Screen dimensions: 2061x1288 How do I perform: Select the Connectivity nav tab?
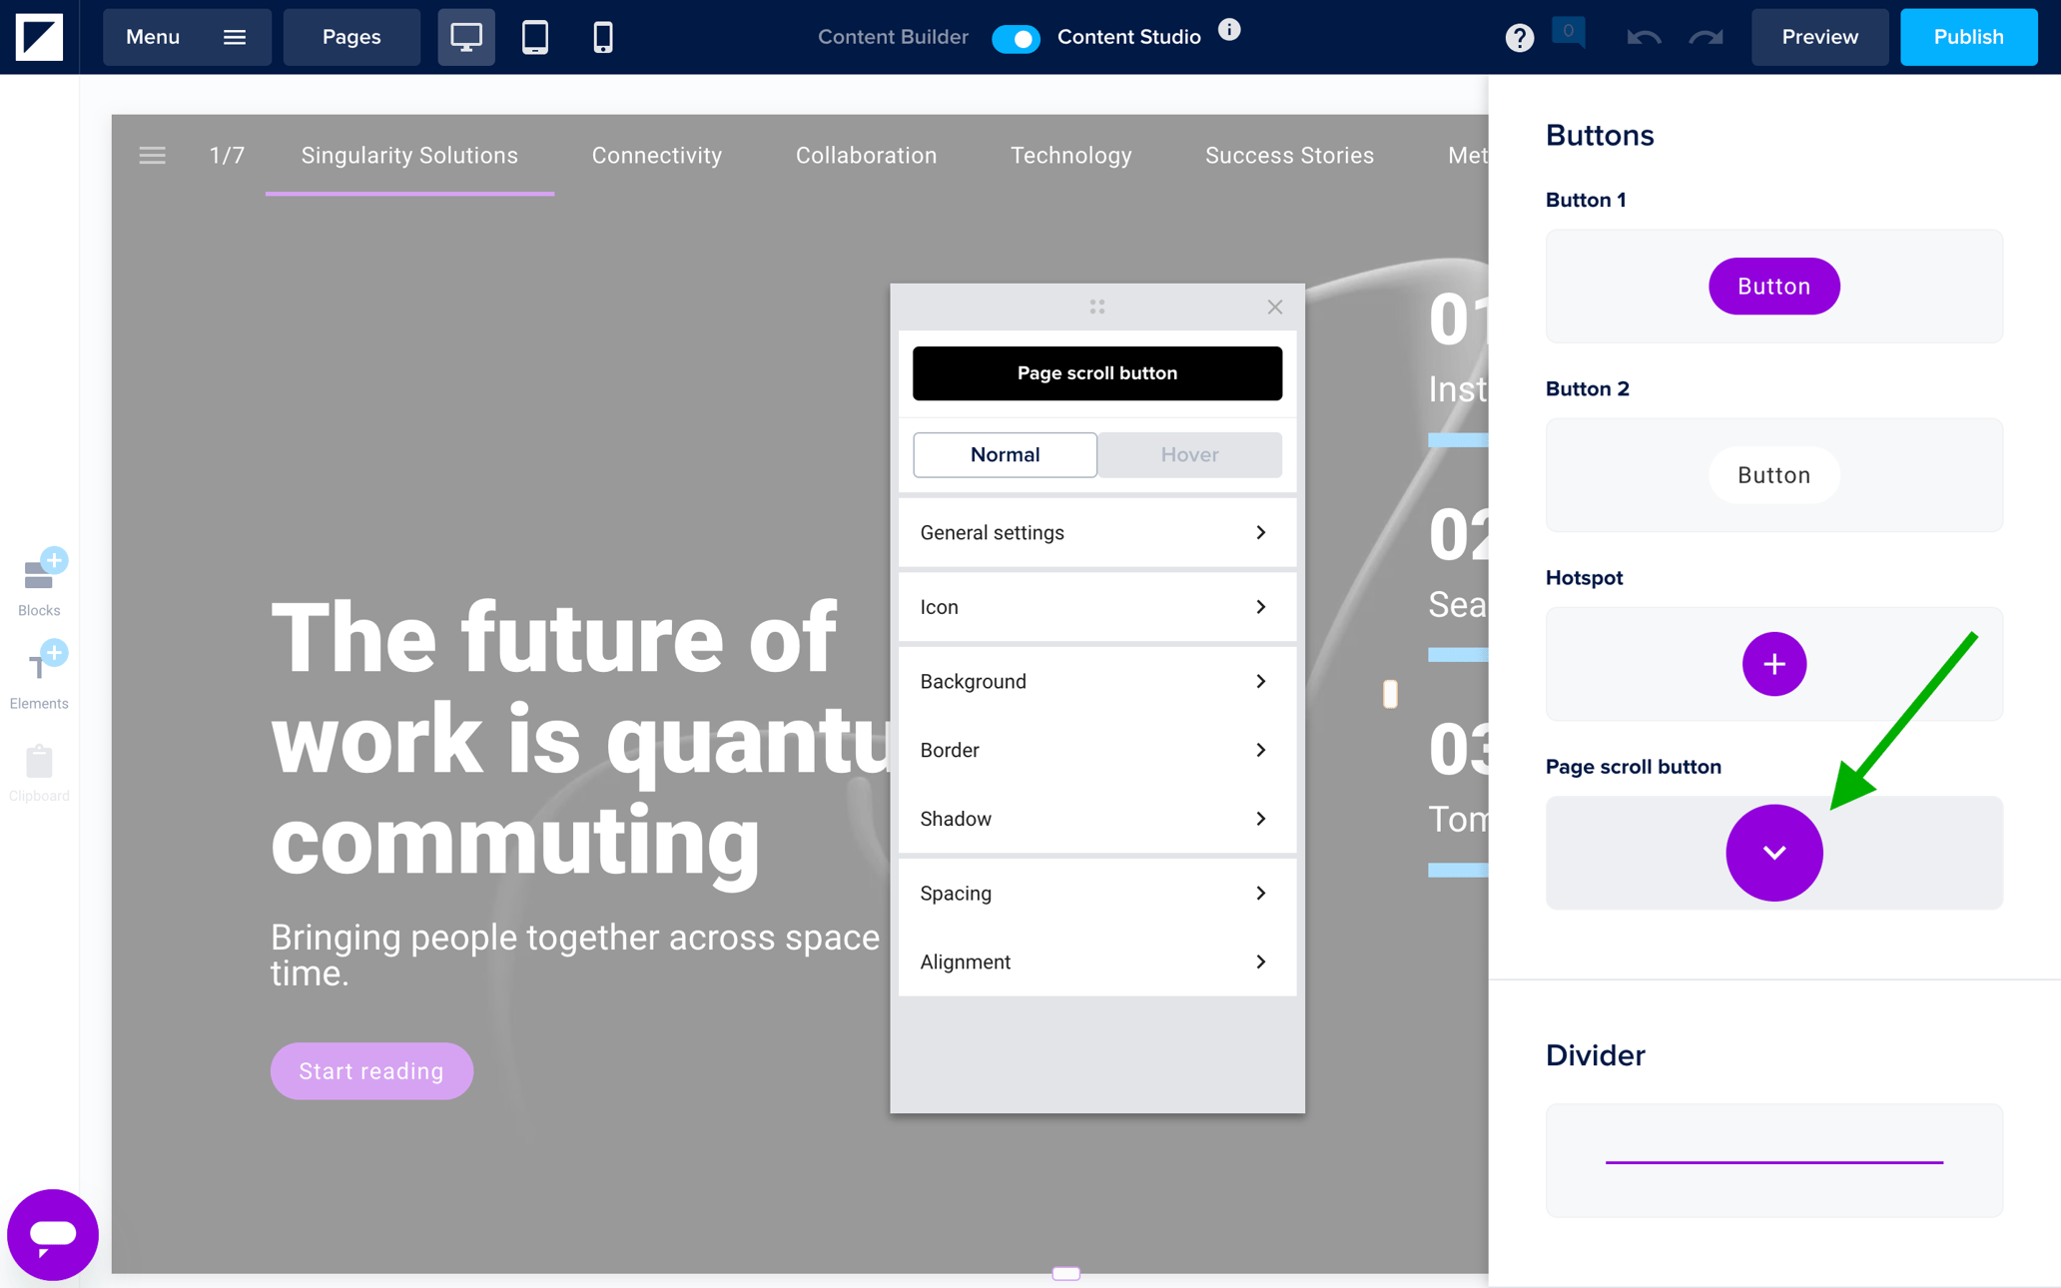click(x=657, y=156)
